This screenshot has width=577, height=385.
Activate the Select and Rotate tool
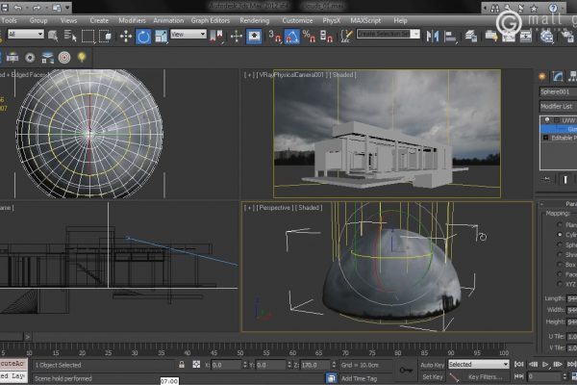(143, 37)
